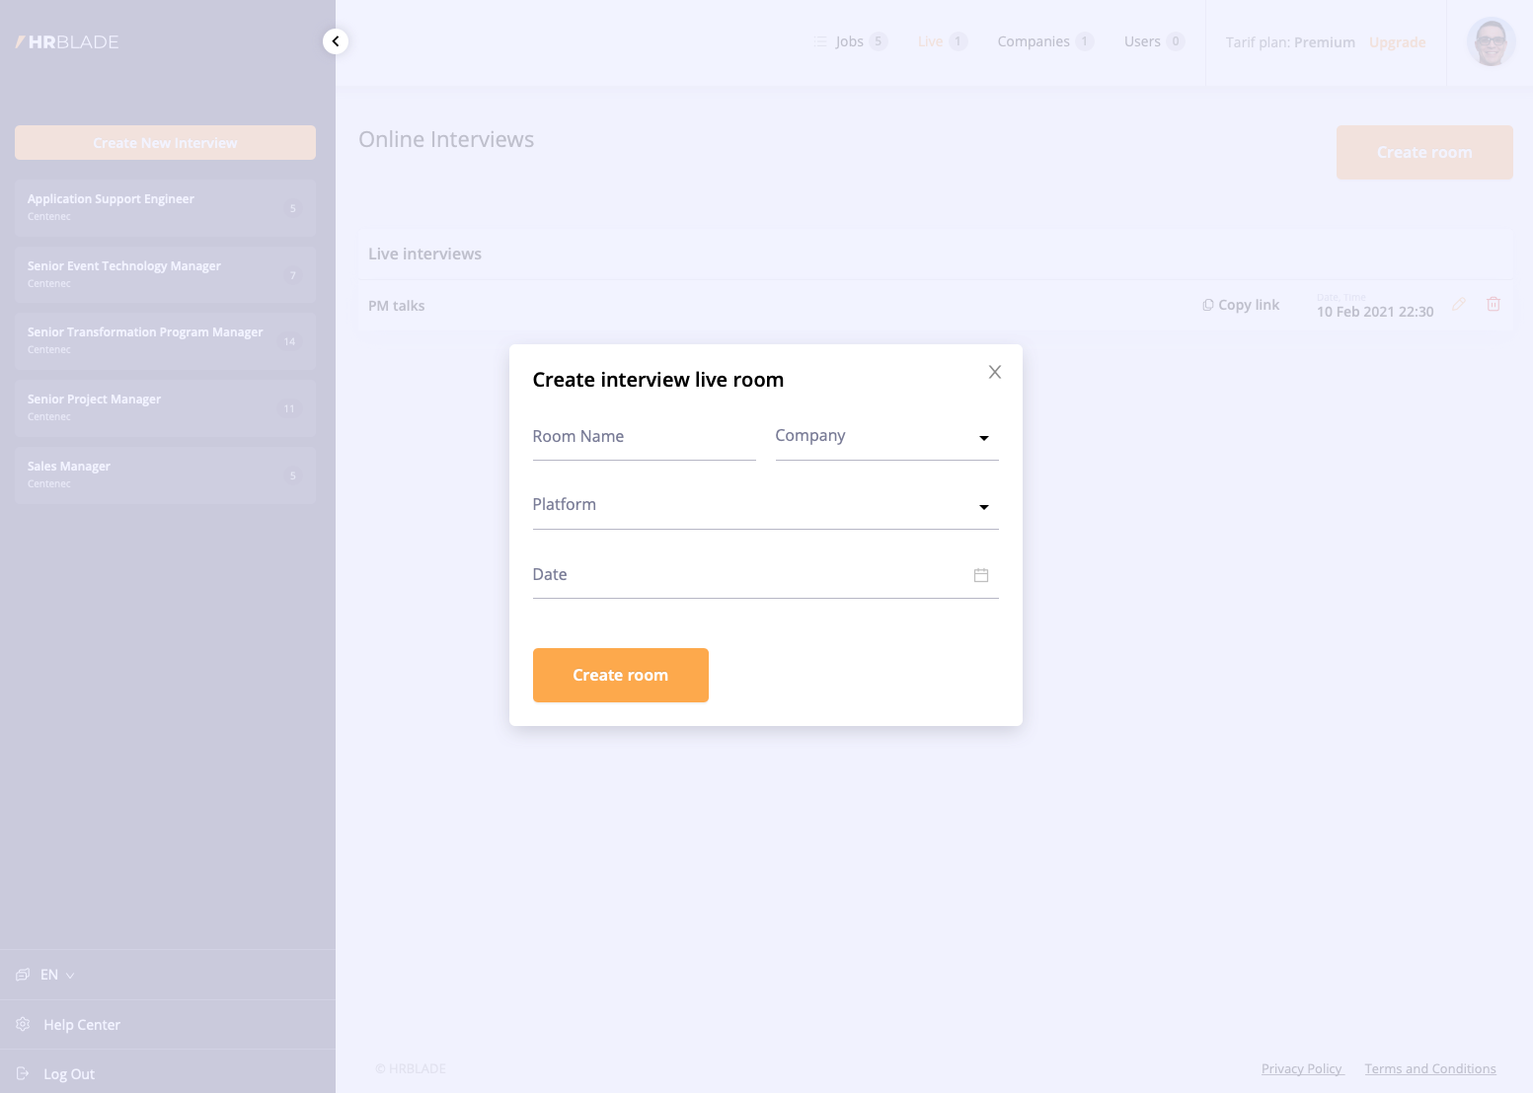
Task: Expand the Company dropdown
Action: [x=983, y=438]
